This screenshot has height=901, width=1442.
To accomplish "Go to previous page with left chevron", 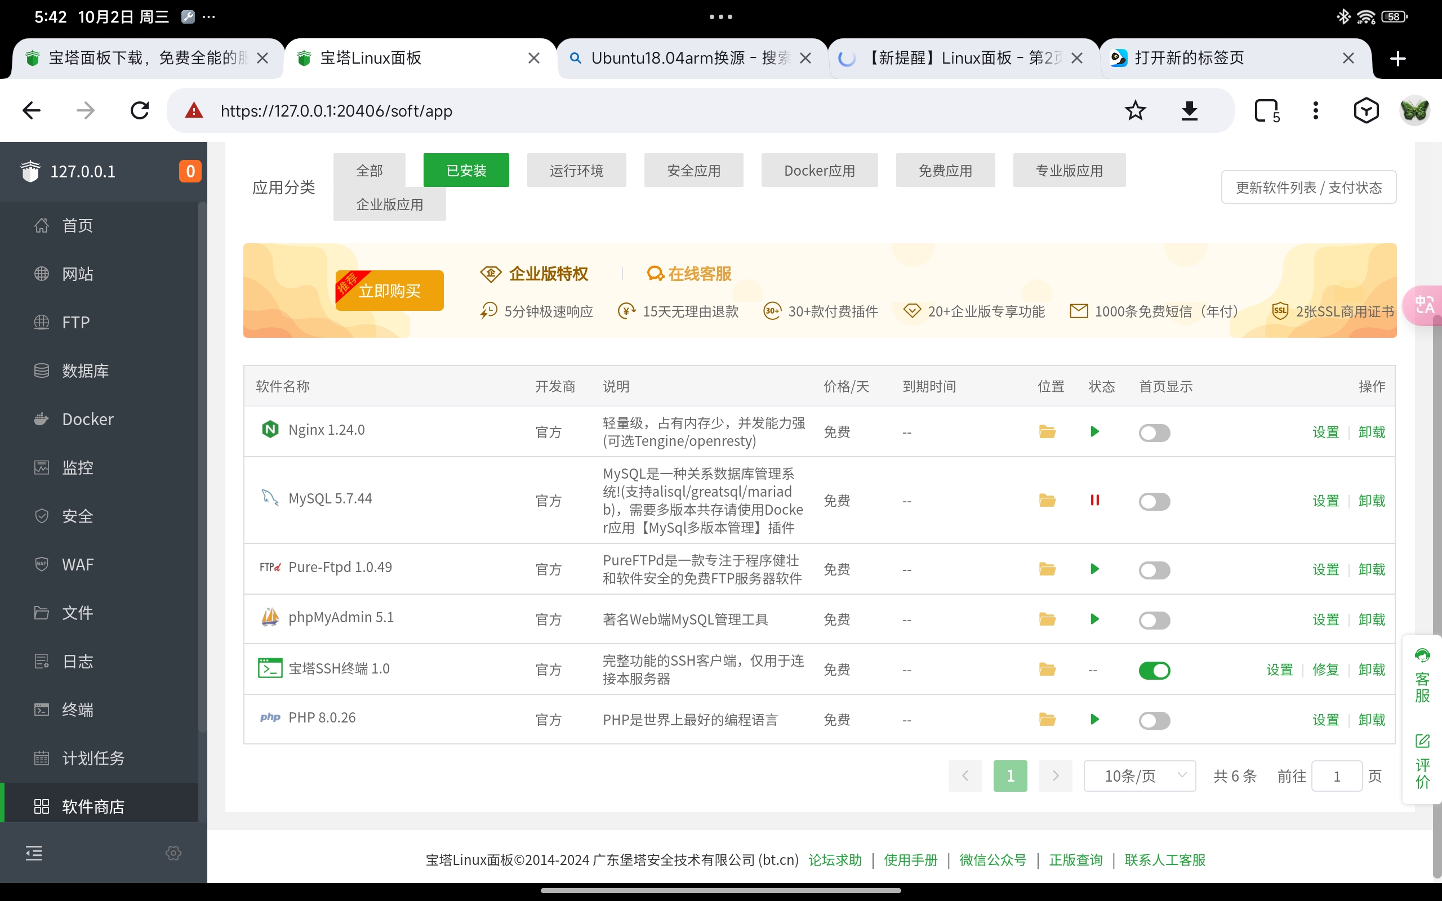I will (x=965, y=776).
